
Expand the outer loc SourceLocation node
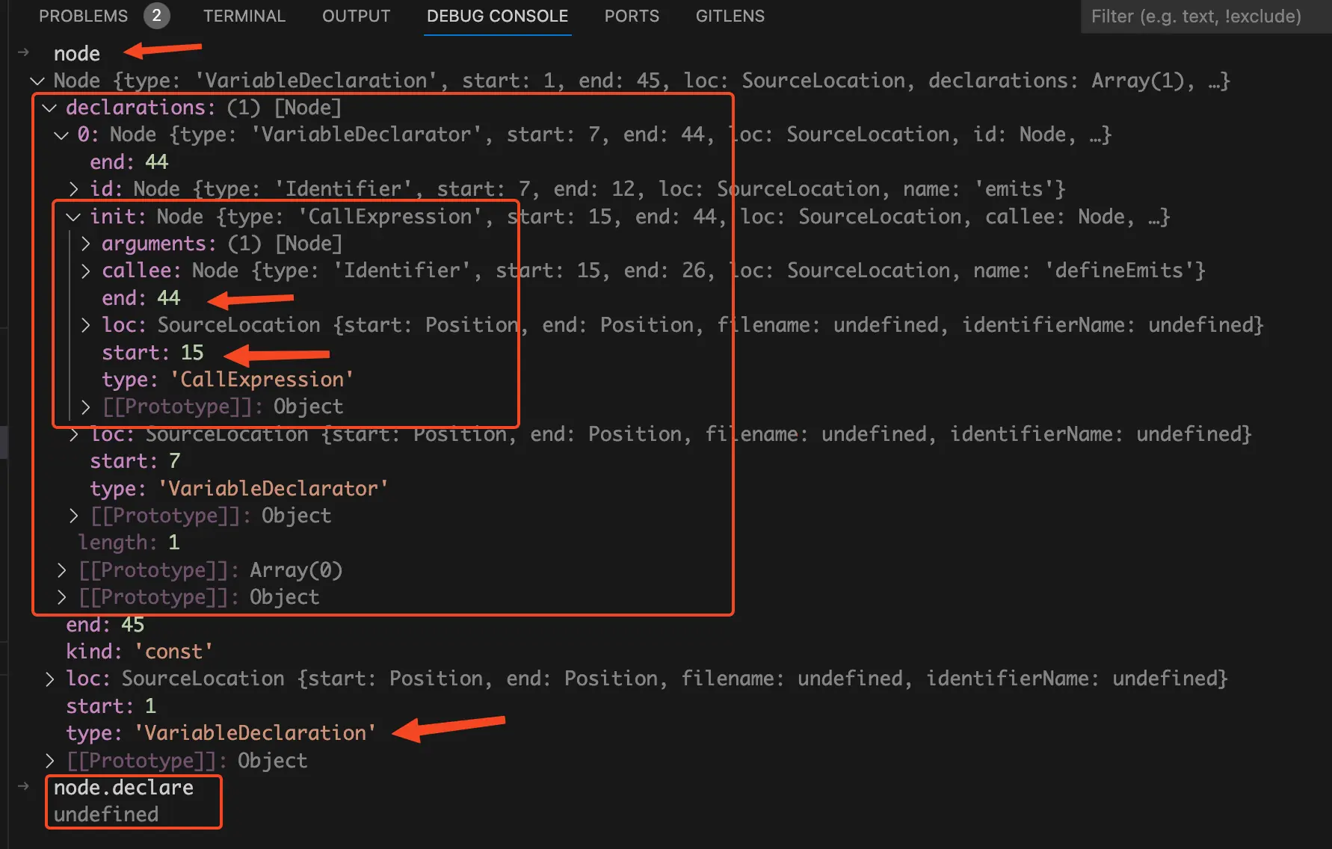(x=49, y=678)
